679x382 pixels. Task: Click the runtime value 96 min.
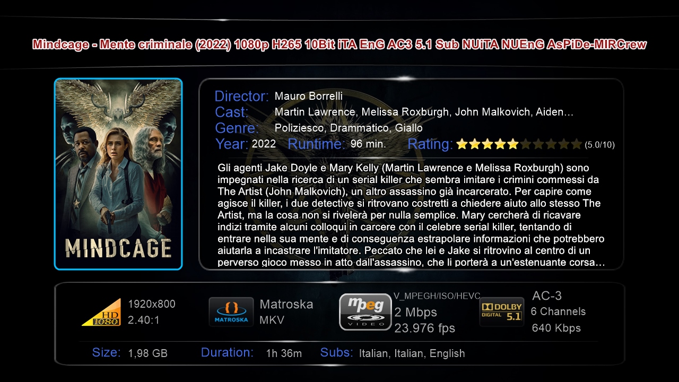point(368,144)
